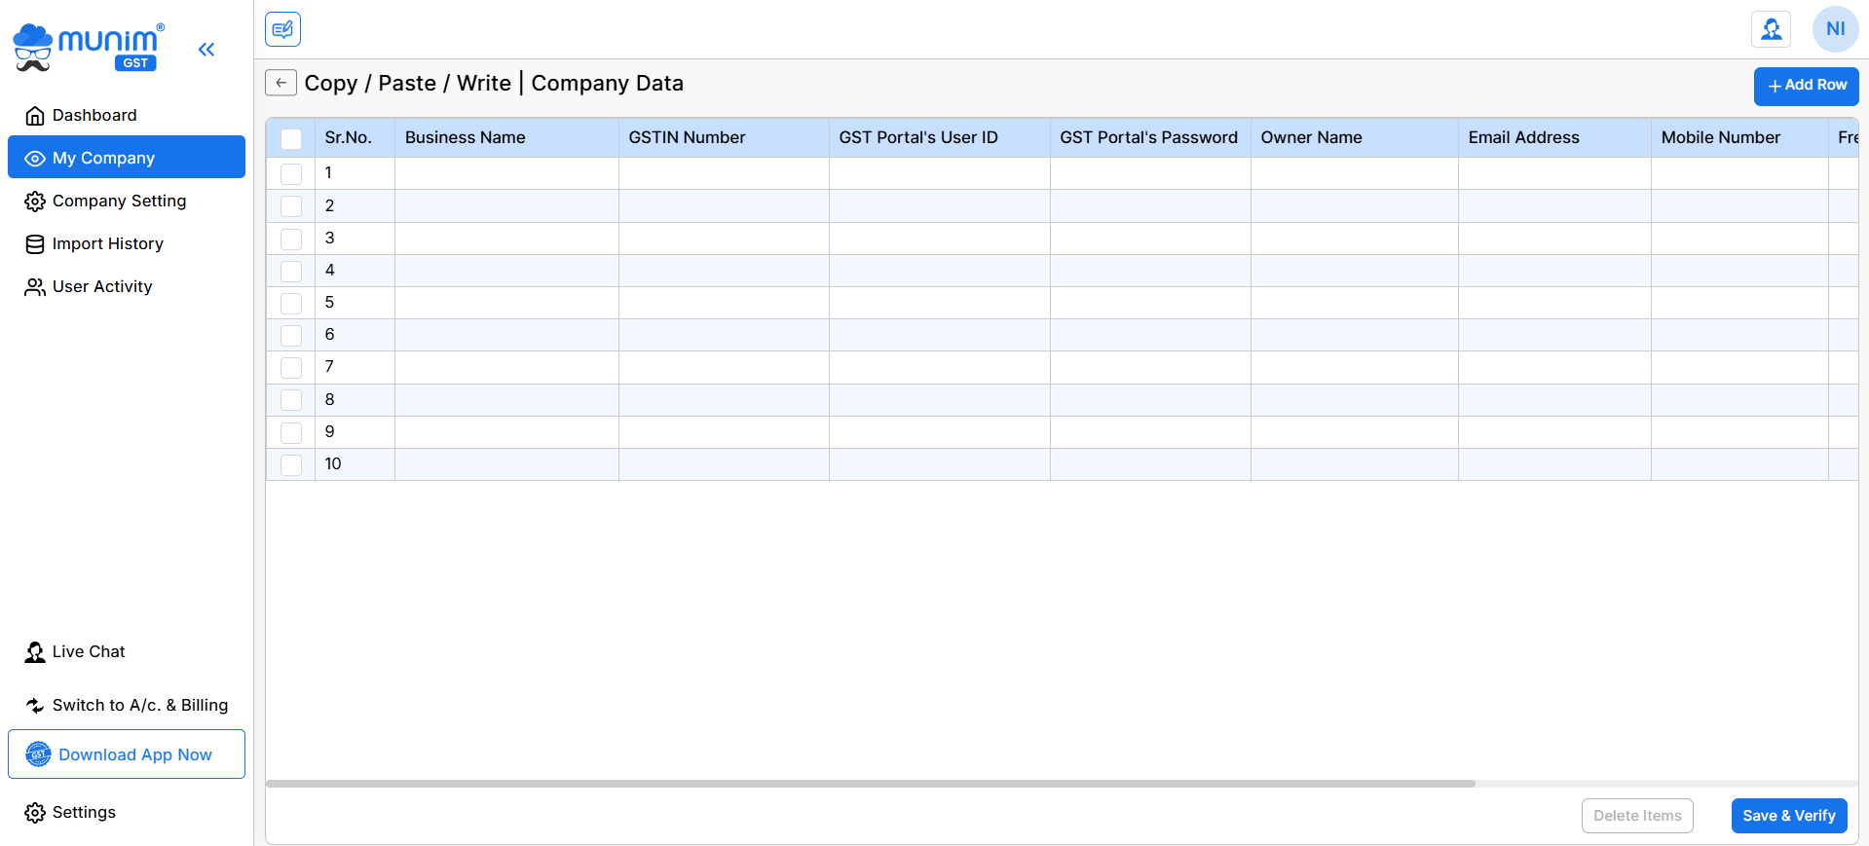The height and width of the screenshot is (846, 1869).
Task: Go back using the arrow button
Action: pyautogui.click(x=280, y=83)
